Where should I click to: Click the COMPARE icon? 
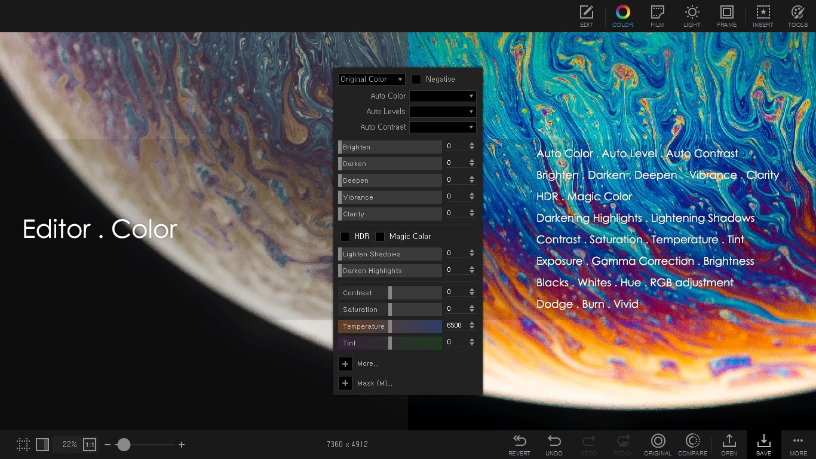pyautogui.click(x=692, y=442)
